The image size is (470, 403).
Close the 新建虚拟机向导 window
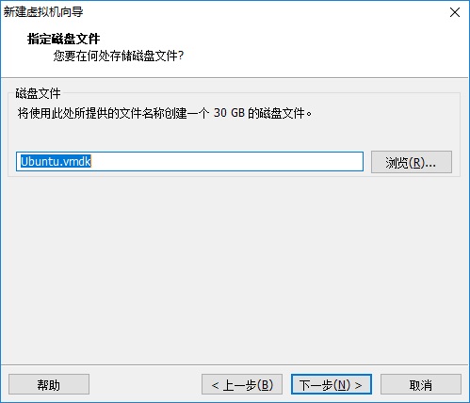(x=455, y=12)
